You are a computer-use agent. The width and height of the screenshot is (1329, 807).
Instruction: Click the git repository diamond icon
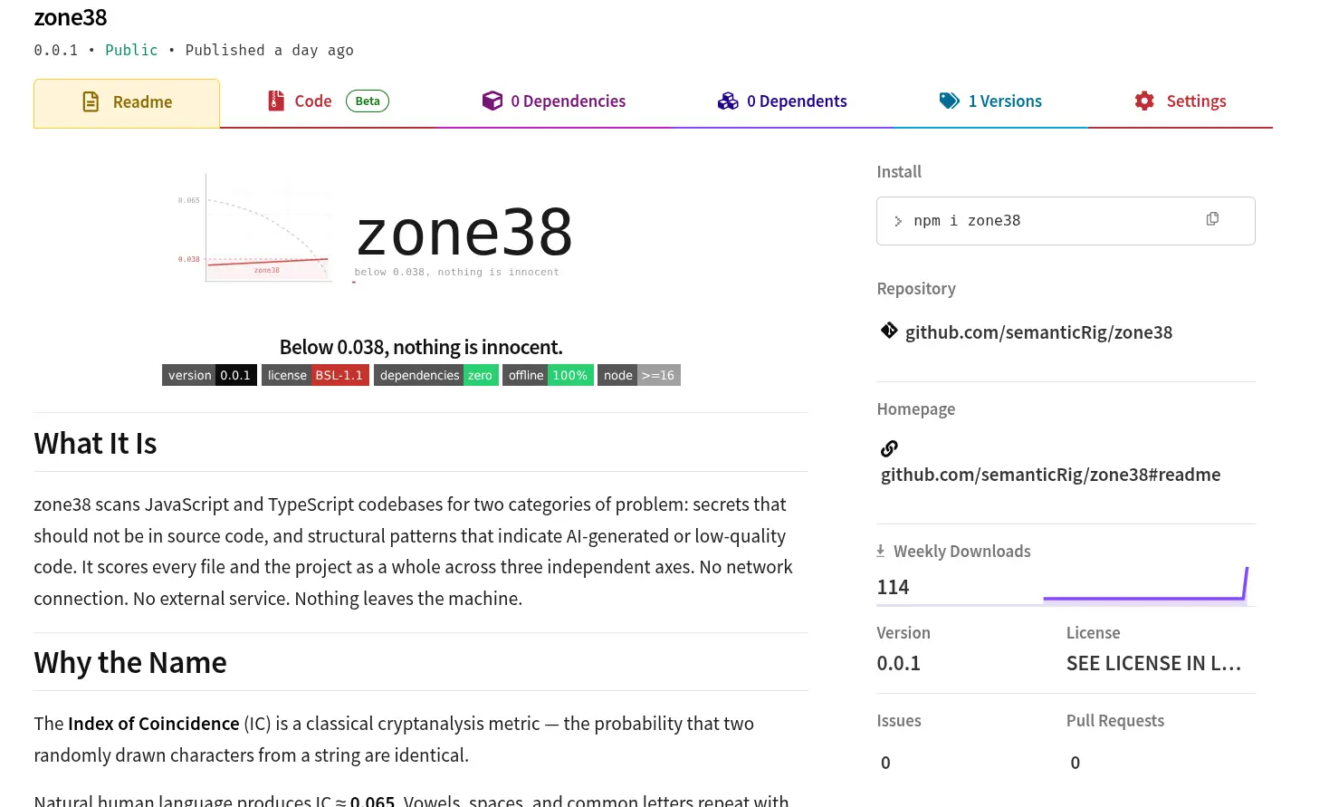pos(889,331)
